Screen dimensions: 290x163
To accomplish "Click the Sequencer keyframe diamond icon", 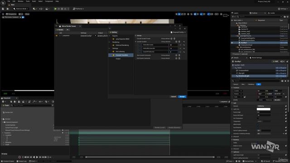I will [53, 101].
